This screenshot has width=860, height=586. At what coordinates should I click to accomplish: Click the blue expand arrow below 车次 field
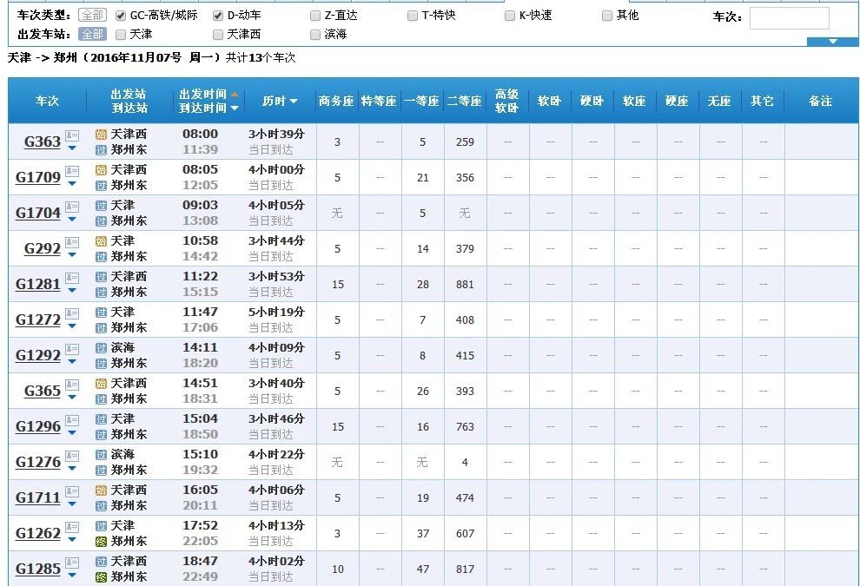831,40
